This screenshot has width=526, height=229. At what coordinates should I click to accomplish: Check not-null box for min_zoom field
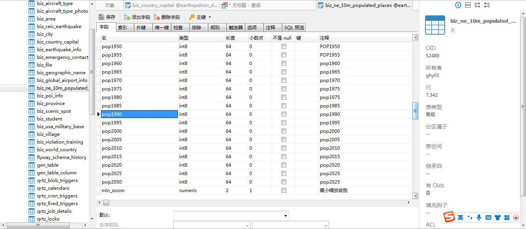[x=284, y=191]
